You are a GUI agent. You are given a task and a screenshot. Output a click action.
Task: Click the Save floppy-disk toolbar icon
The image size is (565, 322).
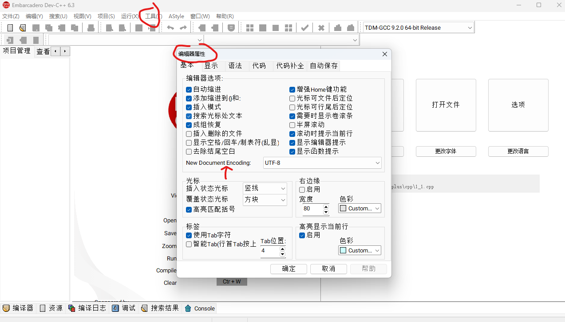point(36,27)
